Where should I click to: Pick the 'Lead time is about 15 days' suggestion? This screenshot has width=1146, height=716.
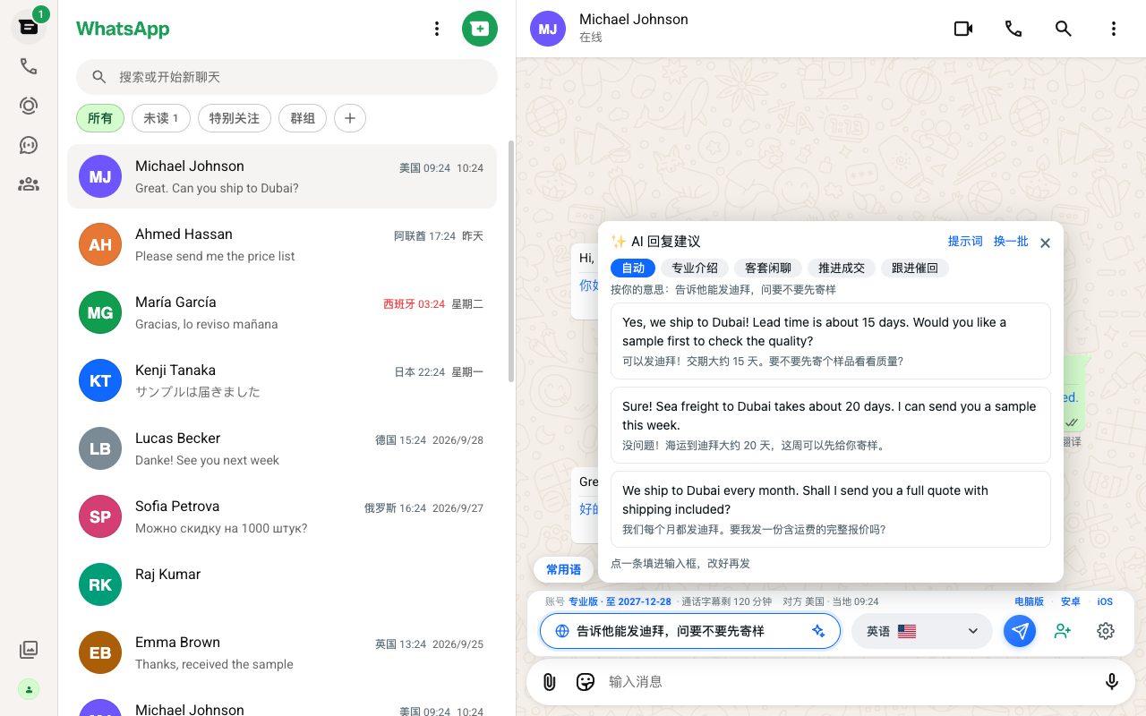point(831,341)
